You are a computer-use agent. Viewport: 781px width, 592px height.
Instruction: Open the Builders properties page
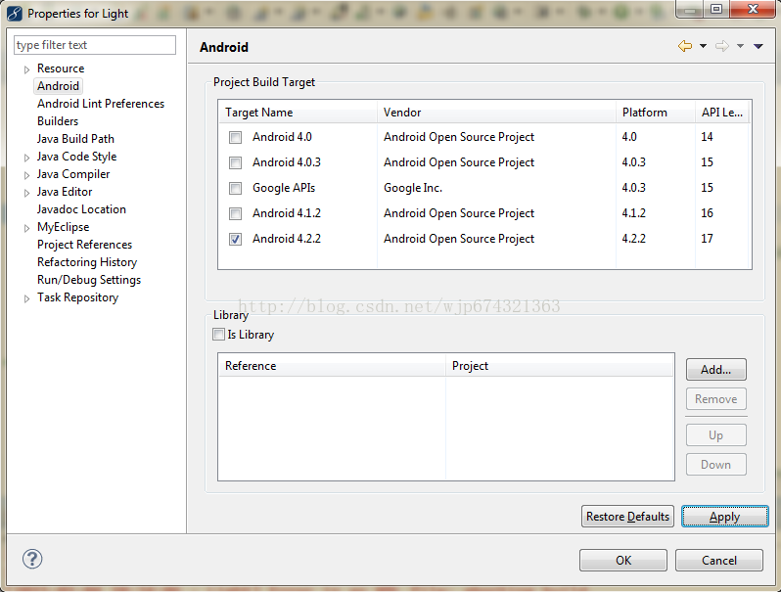point(58,121)
